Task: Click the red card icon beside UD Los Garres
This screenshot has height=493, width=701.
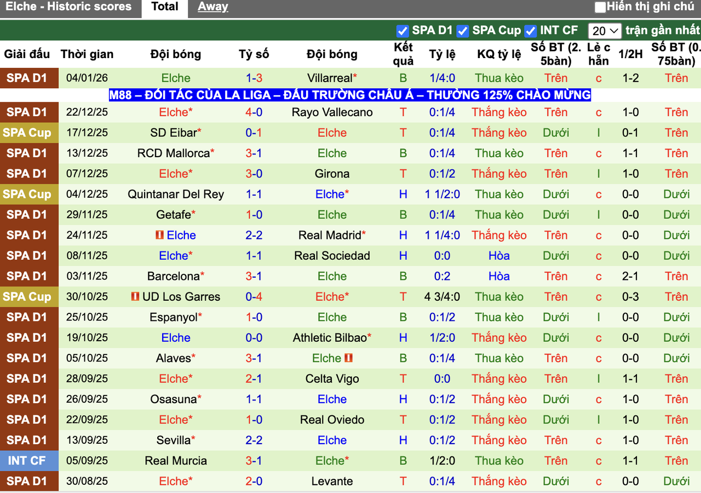Action: (x=135, y=297)
